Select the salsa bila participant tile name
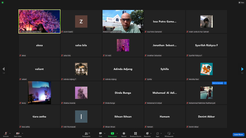 [81, 45]
